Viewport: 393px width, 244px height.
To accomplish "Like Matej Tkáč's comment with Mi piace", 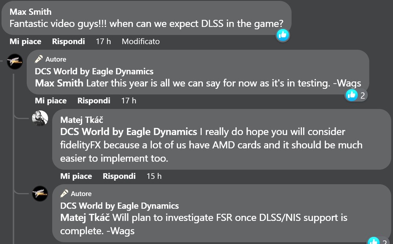I will [76, 176].
